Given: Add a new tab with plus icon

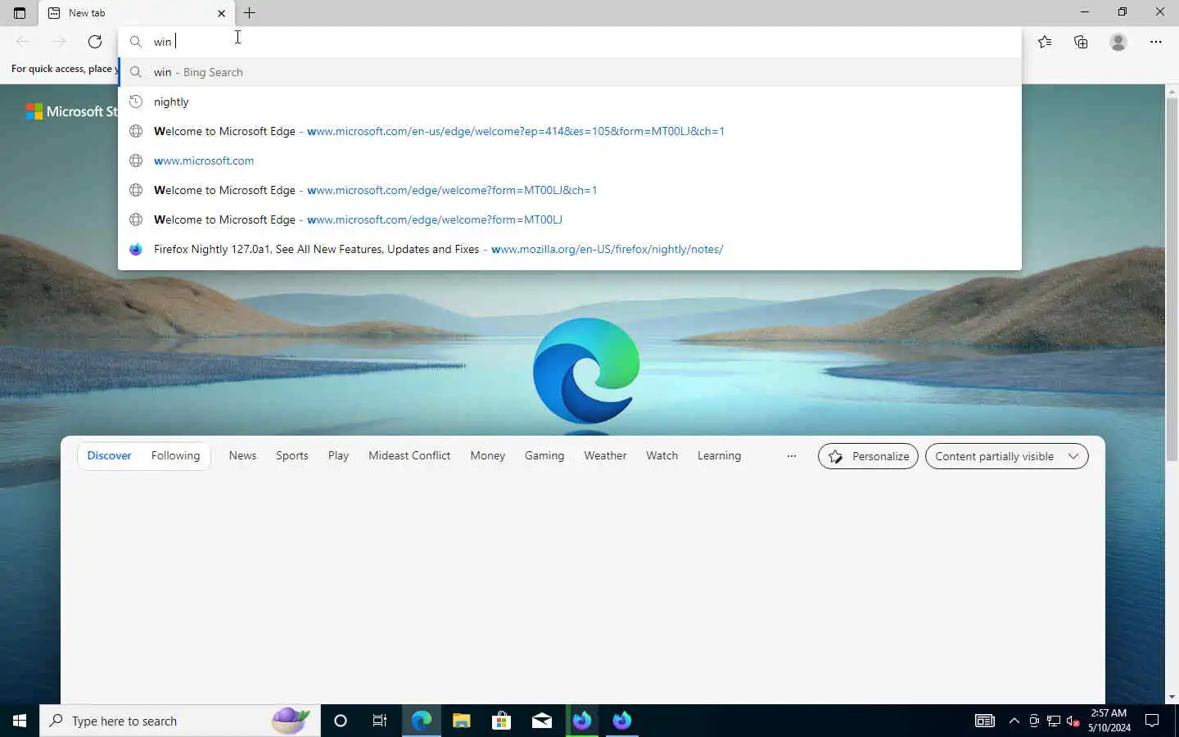Looking at the screenshot, I should (x=250, y=13).
